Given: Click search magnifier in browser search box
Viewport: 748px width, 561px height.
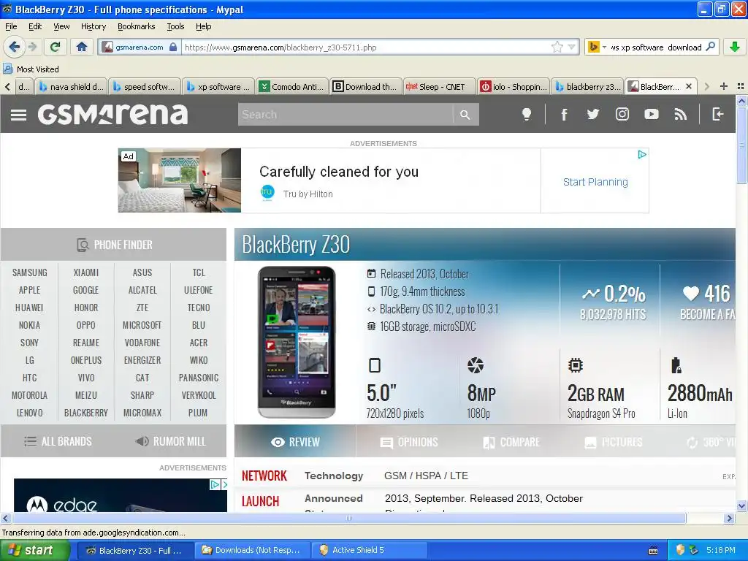Looking at the screenshot, I should 710,47.
